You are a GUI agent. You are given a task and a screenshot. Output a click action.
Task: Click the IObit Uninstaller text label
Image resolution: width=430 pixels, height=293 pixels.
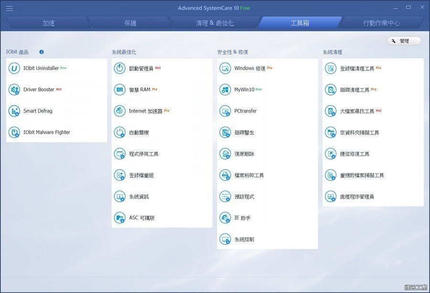(x=41, y=68)
